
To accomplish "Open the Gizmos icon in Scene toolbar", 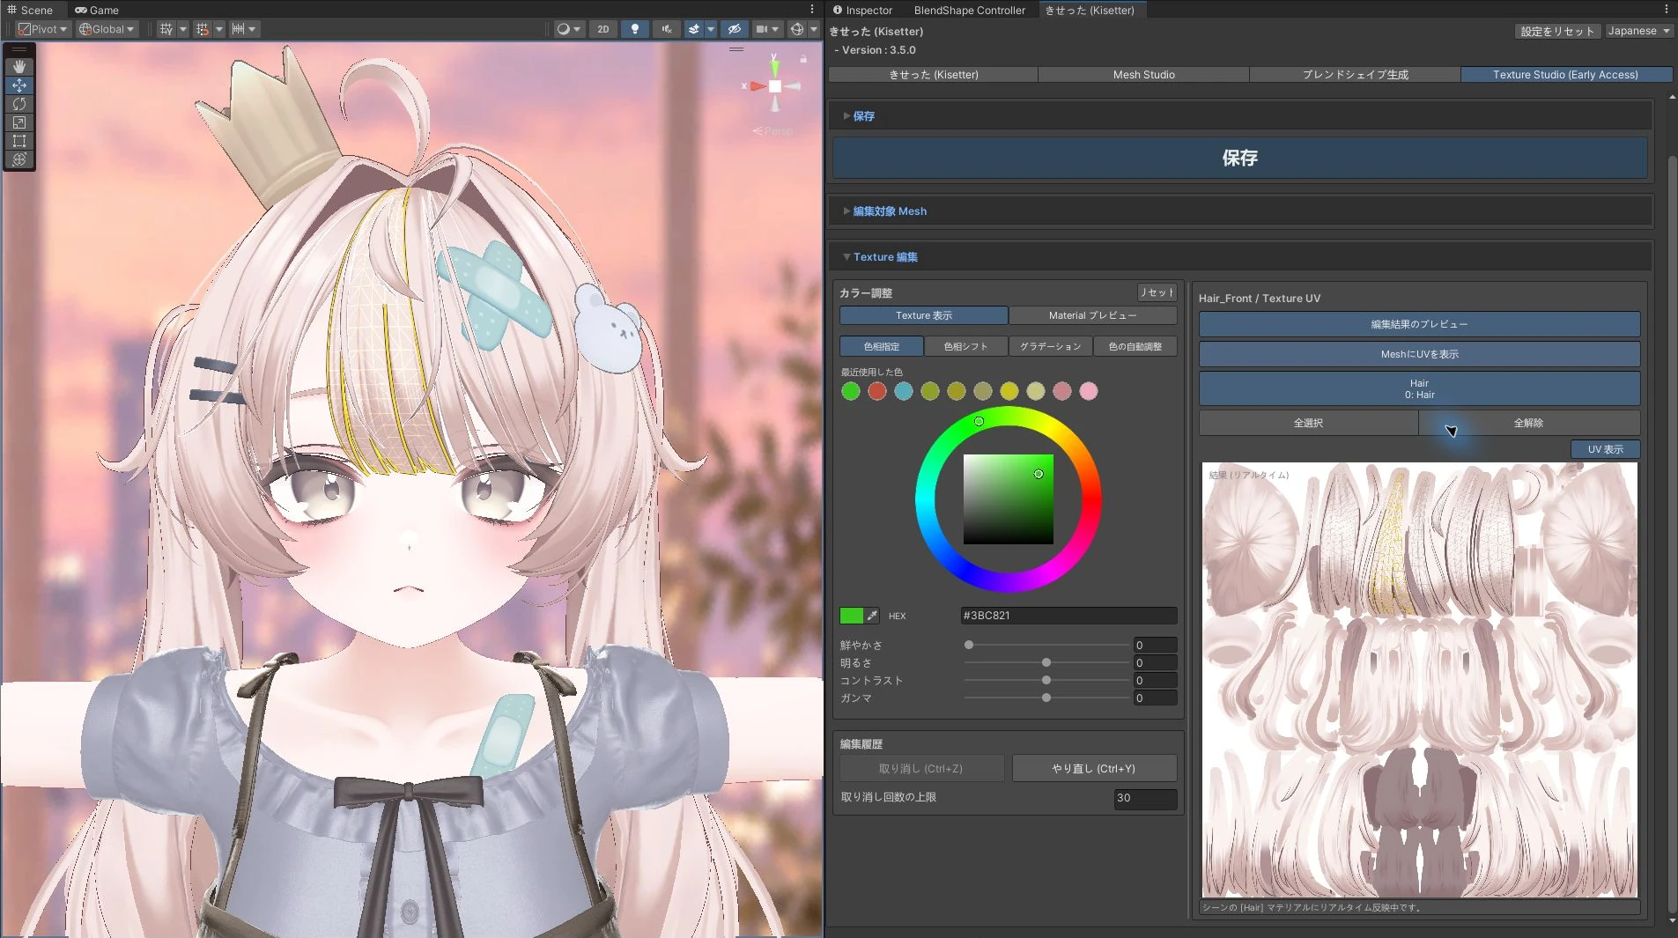I will (797, 29).
